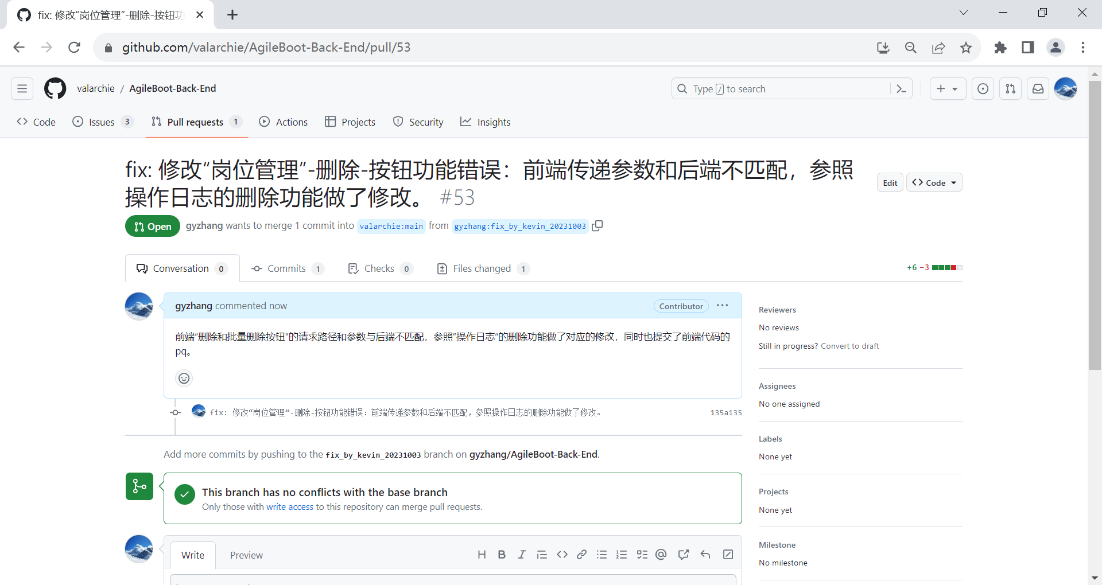Add a task list in comment editor
The height and width of the screenshot is (585, 1102).
point(642,555)
